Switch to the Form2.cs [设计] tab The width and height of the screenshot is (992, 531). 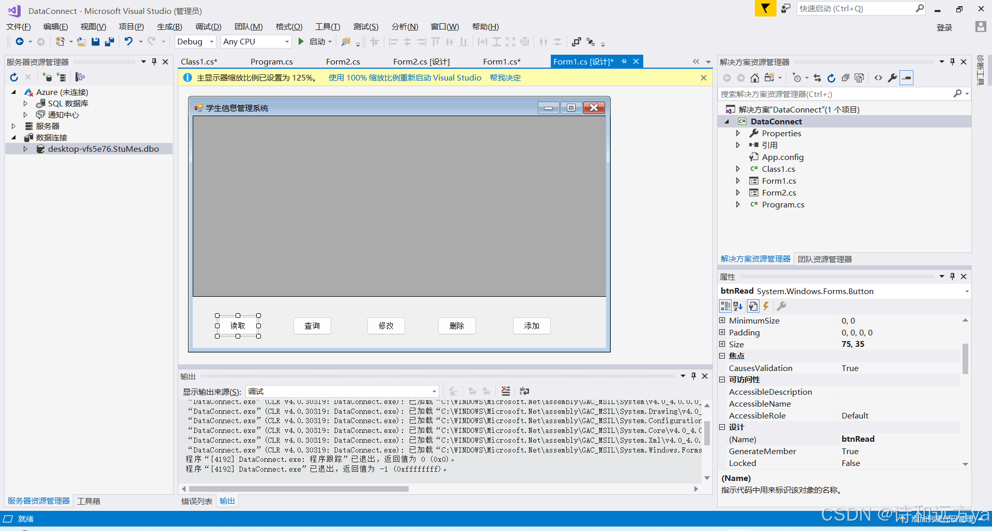click(x=421, y=62)
